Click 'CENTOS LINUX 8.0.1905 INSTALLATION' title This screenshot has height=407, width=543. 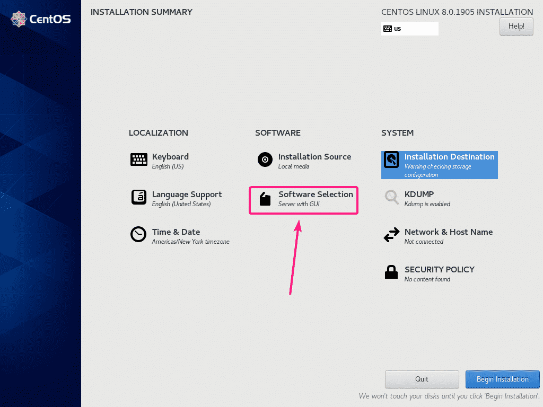point(457,12)
